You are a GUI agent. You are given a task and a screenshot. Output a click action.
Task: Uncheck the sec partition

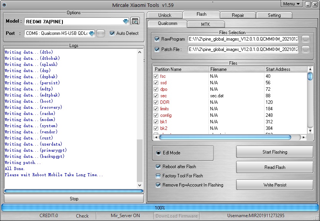click(x=156, y=96)
